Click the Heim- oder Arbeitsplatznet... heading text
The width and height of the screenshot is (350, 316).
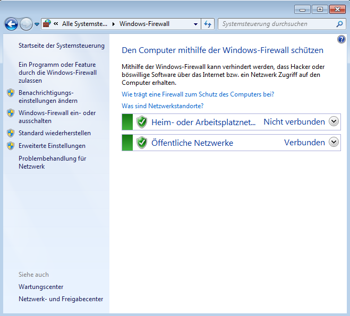(x=203, y=122)
